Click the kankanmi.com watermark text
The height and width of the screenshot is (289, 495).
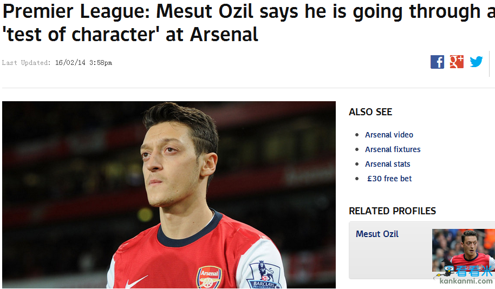point(466,281)
